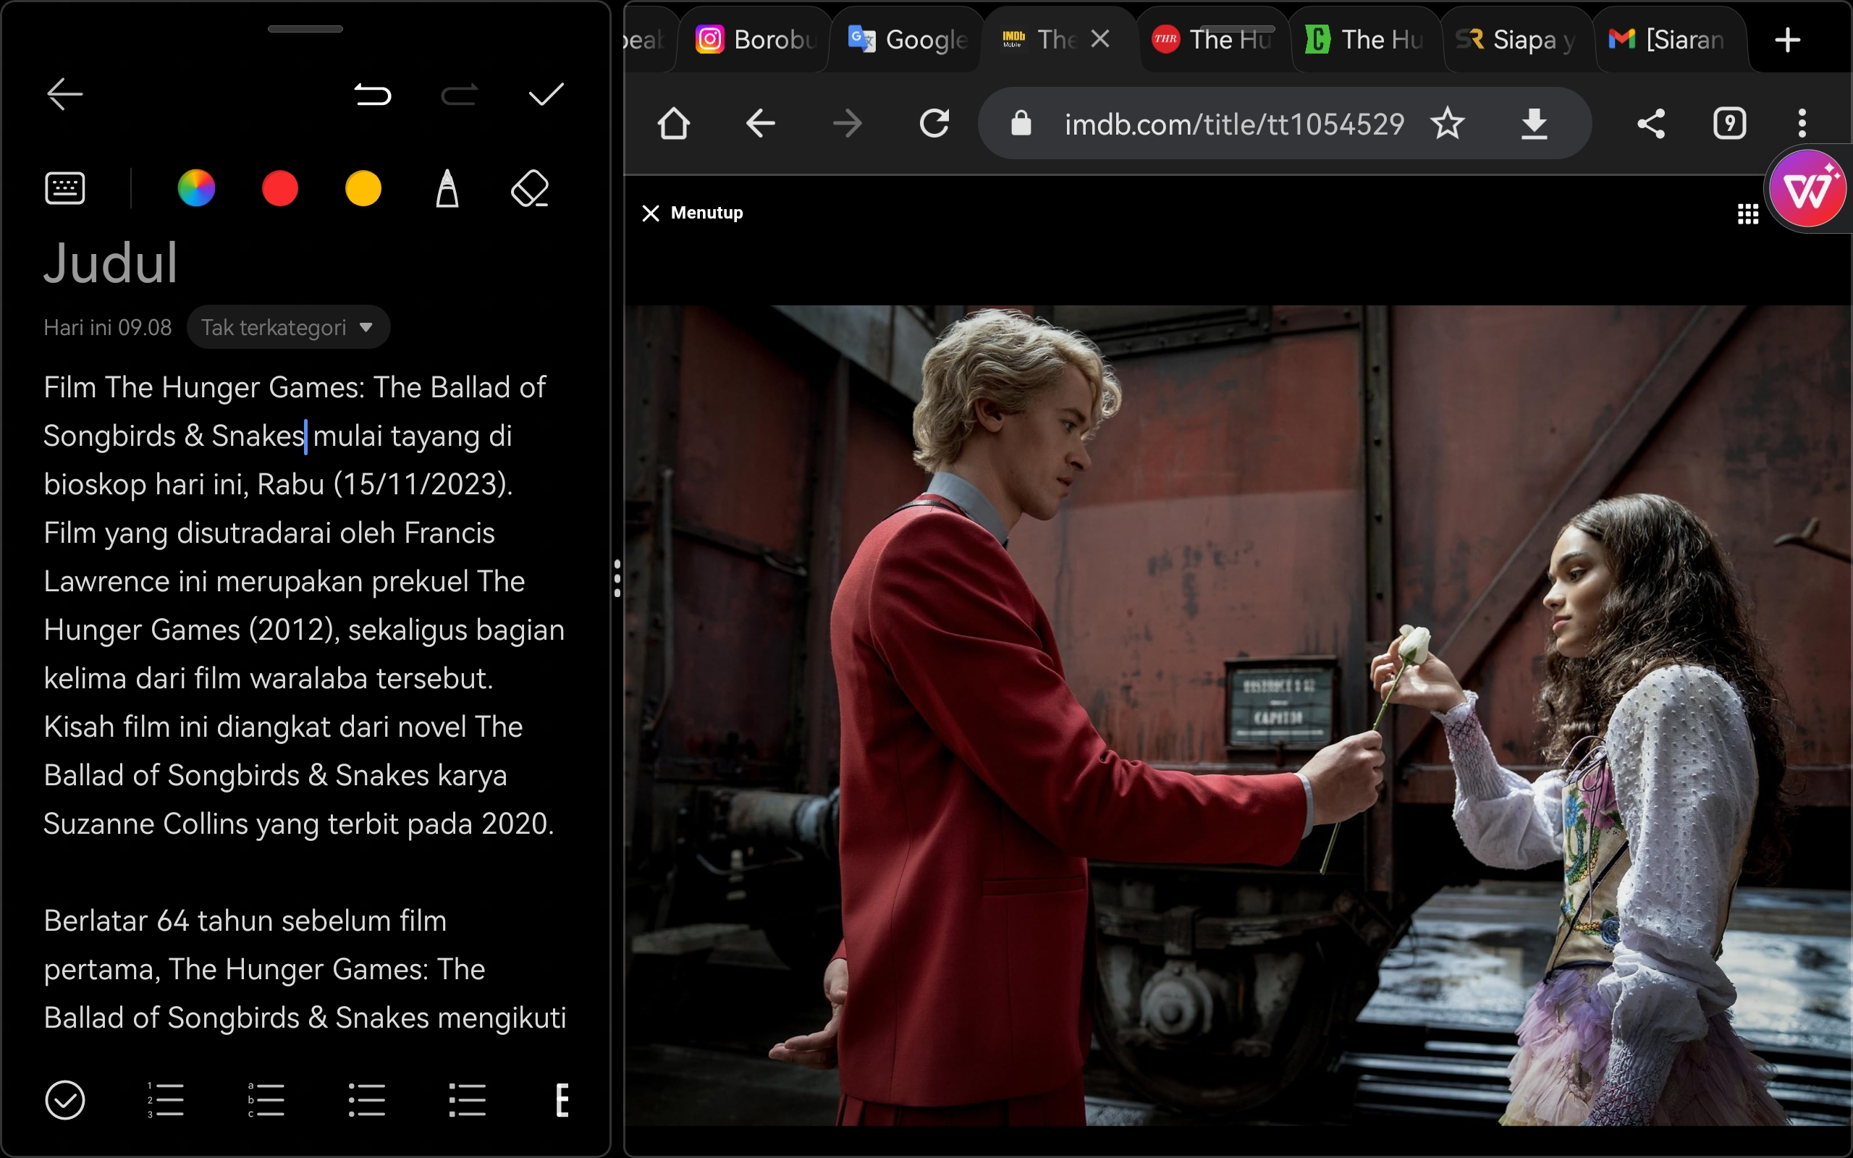Grab the split-screen divider handle
Screen dimensions: 1853x1158
[617, 579]
